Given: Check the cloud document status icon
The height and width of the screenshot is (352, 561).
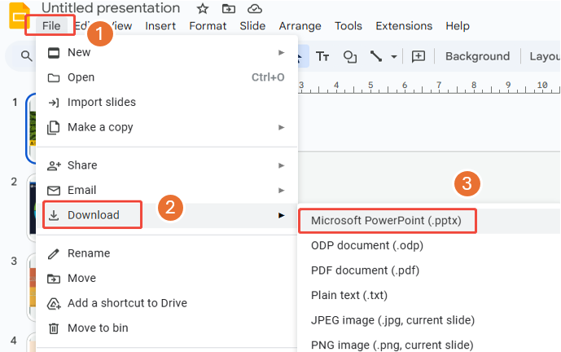Looking at the screenshot, I should [254, 9].
